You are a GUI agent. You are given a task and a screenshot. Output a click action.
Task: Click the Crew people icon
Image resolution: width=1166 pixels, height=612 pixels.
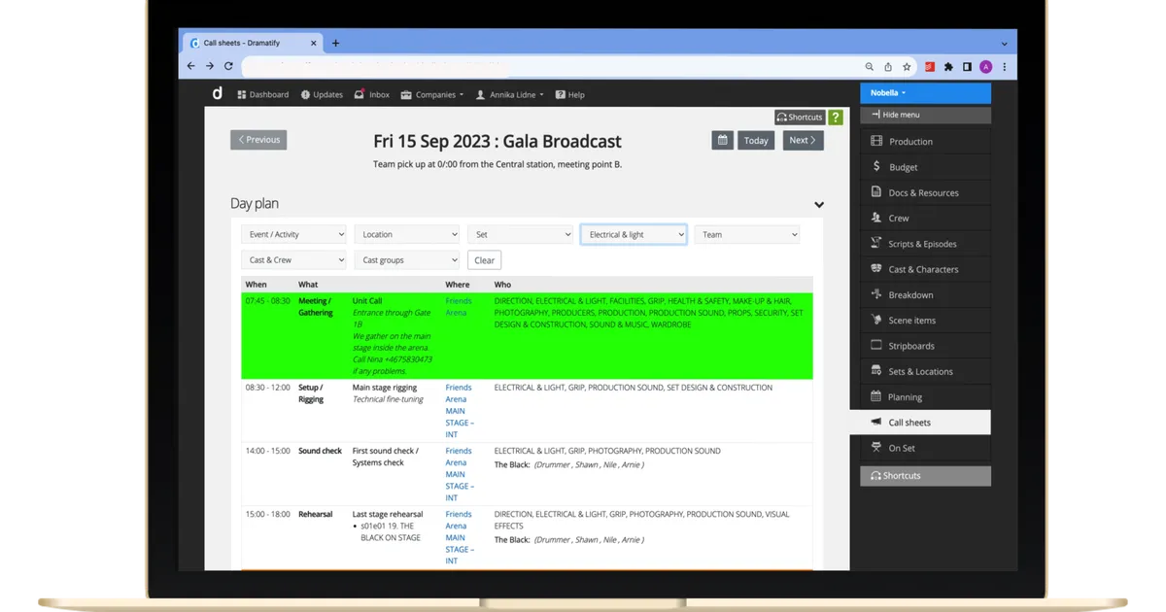(876, 218)
